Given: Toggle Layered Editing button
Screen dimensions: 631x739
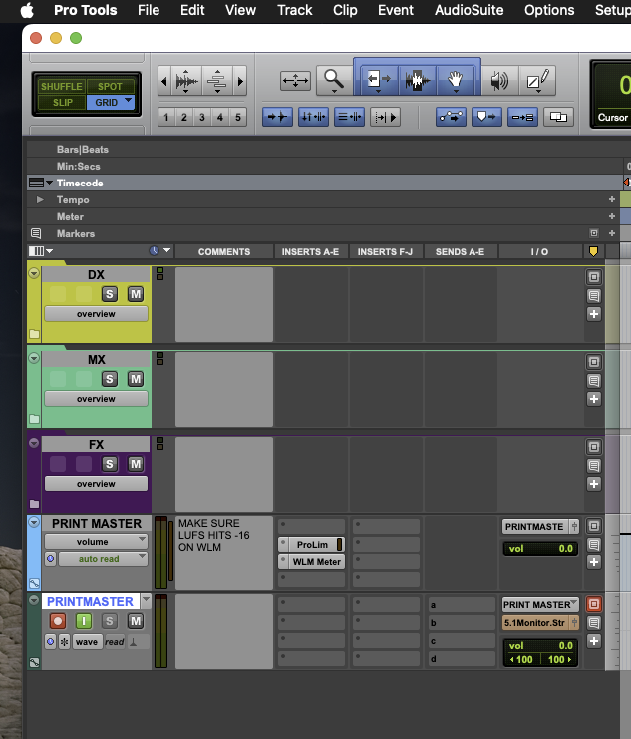Looking at the screenshot, I should pos(558,117).
